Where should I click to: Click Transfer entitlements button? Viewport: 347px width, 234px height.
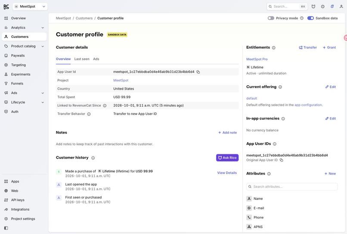point(308,47)
